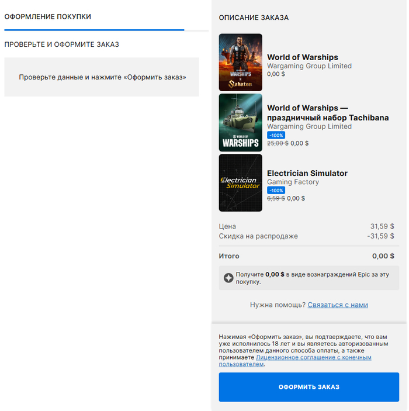Click the -100% badge under Electrician Simulator
Image resolution: width=409 pixels, height=411 pixels.
coord(276,190)
